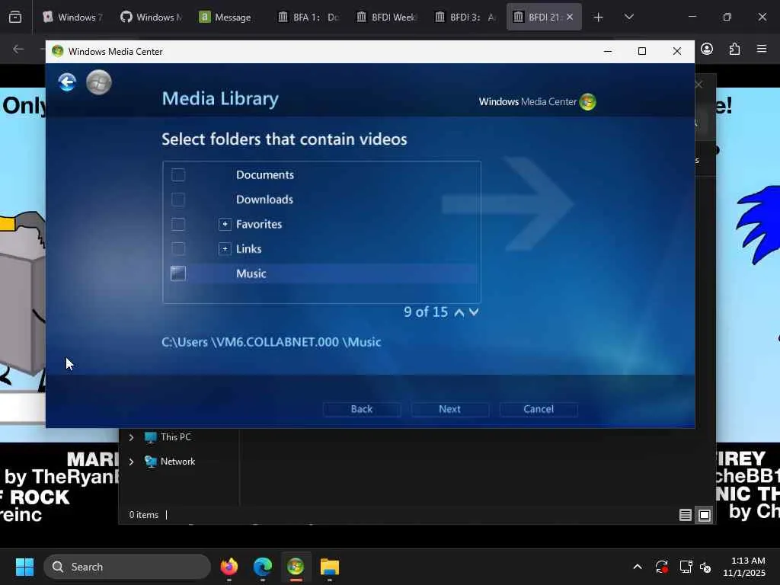
Task: Show hidden system tray icons
Action: tap(638, 567)
